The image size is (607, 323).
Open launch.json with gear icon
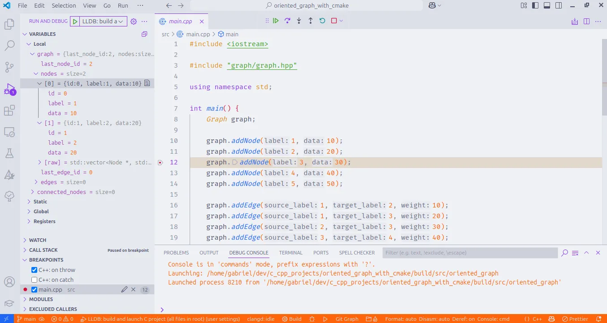tap(134, 21)
